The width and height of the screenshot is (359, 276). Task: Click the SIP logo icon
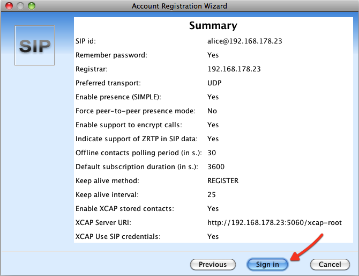tap(35, 46)
